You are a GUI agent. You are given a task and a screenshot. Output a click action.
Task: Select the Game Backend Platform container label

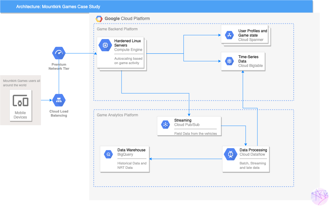[117, 29]
